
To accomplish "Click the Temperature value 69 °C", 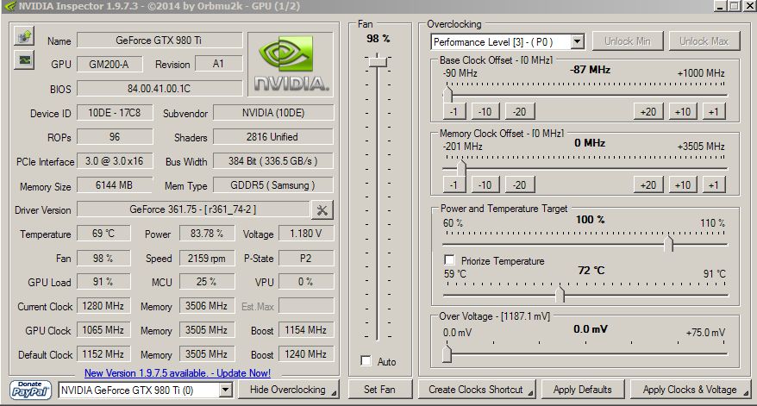I will click(x=103, y=234).
